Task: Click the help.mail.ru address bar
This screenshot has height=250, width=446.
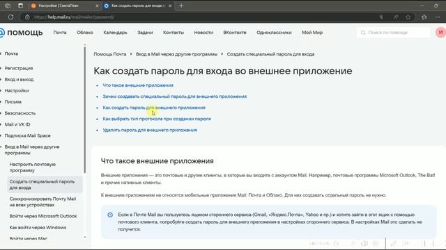Action: 199,17
